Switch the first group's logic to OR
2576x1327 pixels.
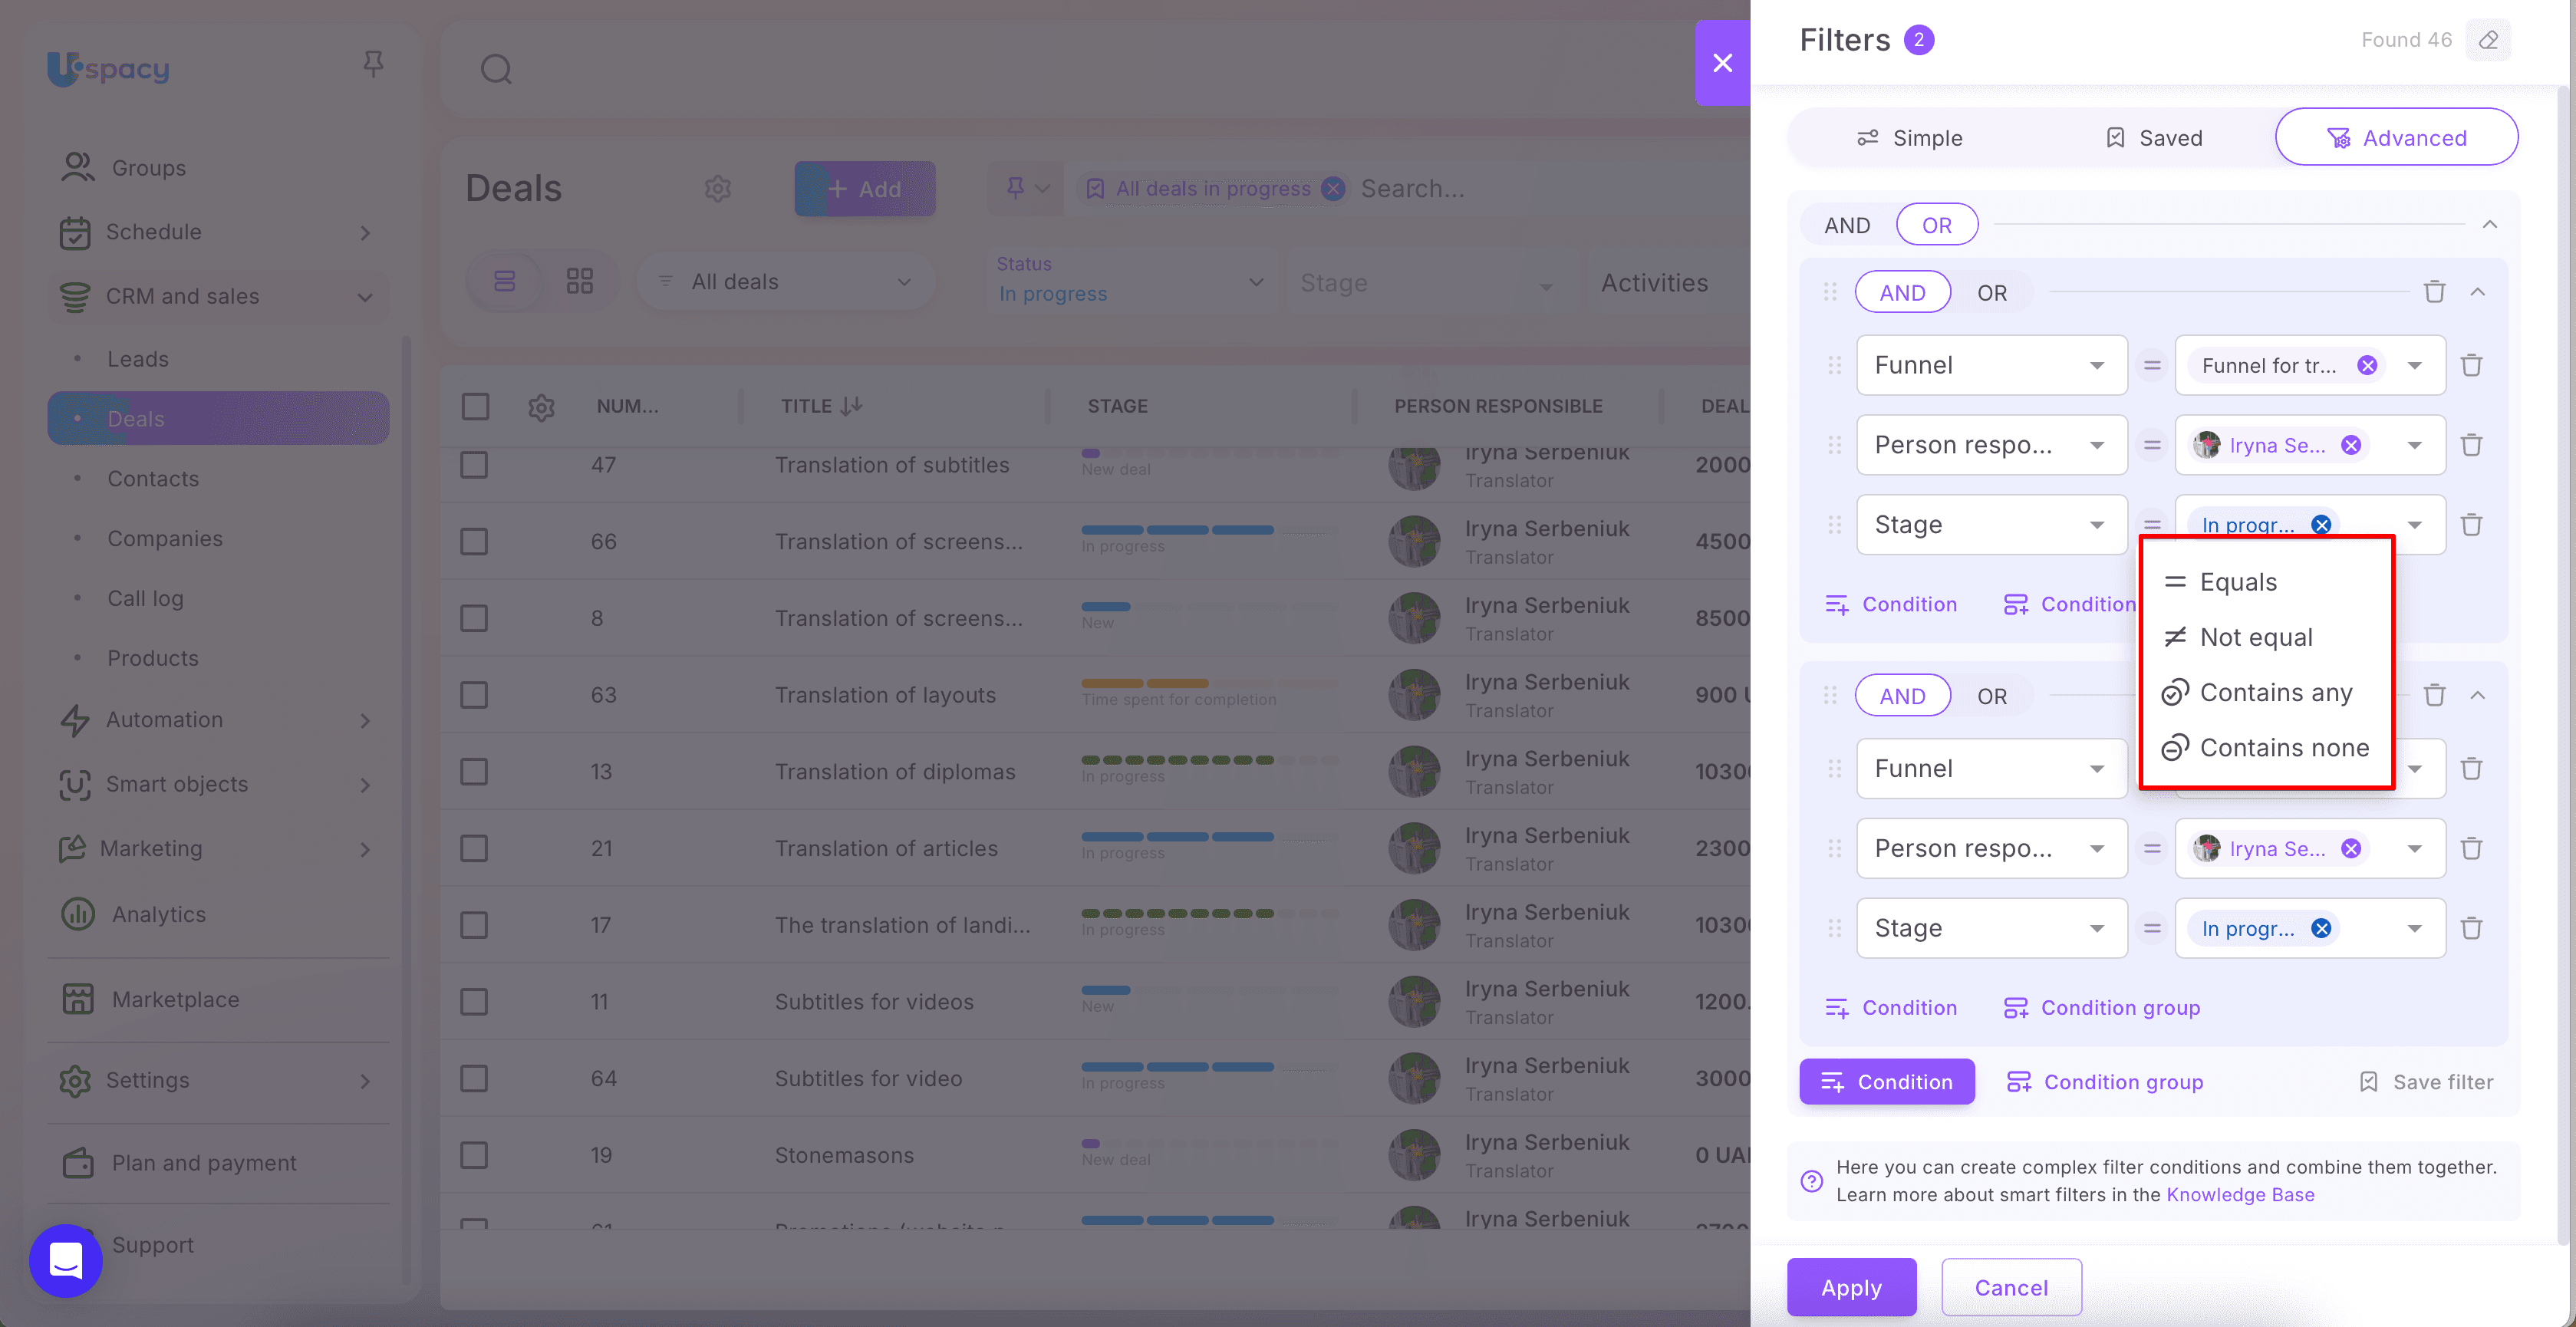[x=1991, y=293]
